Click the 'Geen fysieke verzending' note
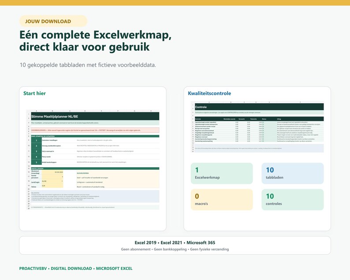Screen dimensions: 350x280 [x=209, y=249]
